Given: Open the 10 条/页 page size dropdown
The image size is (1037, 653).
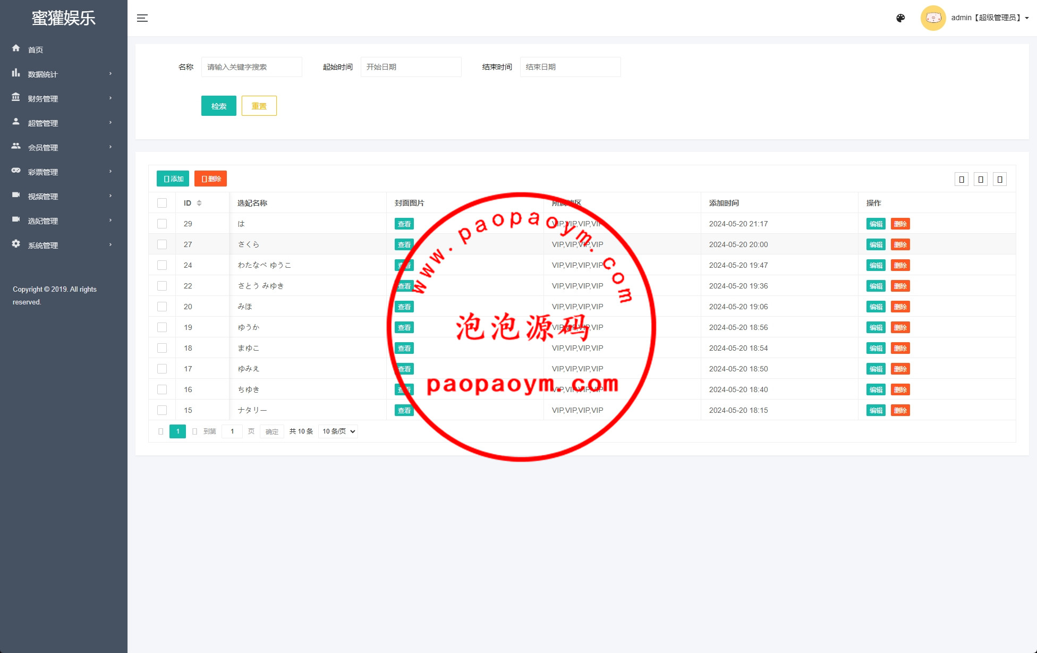Looking at the screenshot, I should point(338,431).
